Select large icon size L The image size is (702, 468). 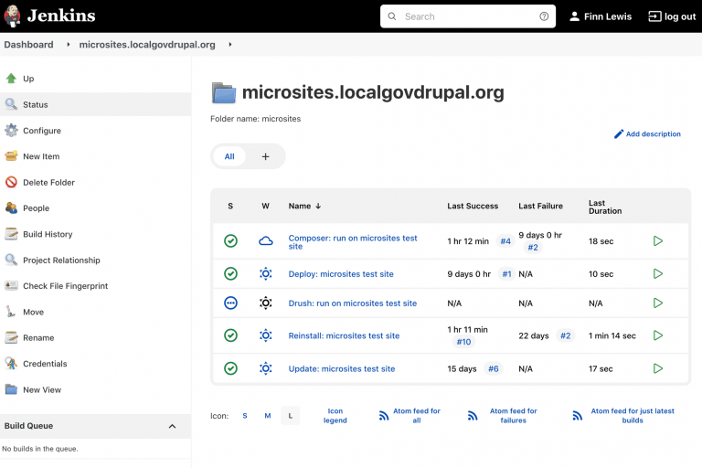click(x=291, y=416)
